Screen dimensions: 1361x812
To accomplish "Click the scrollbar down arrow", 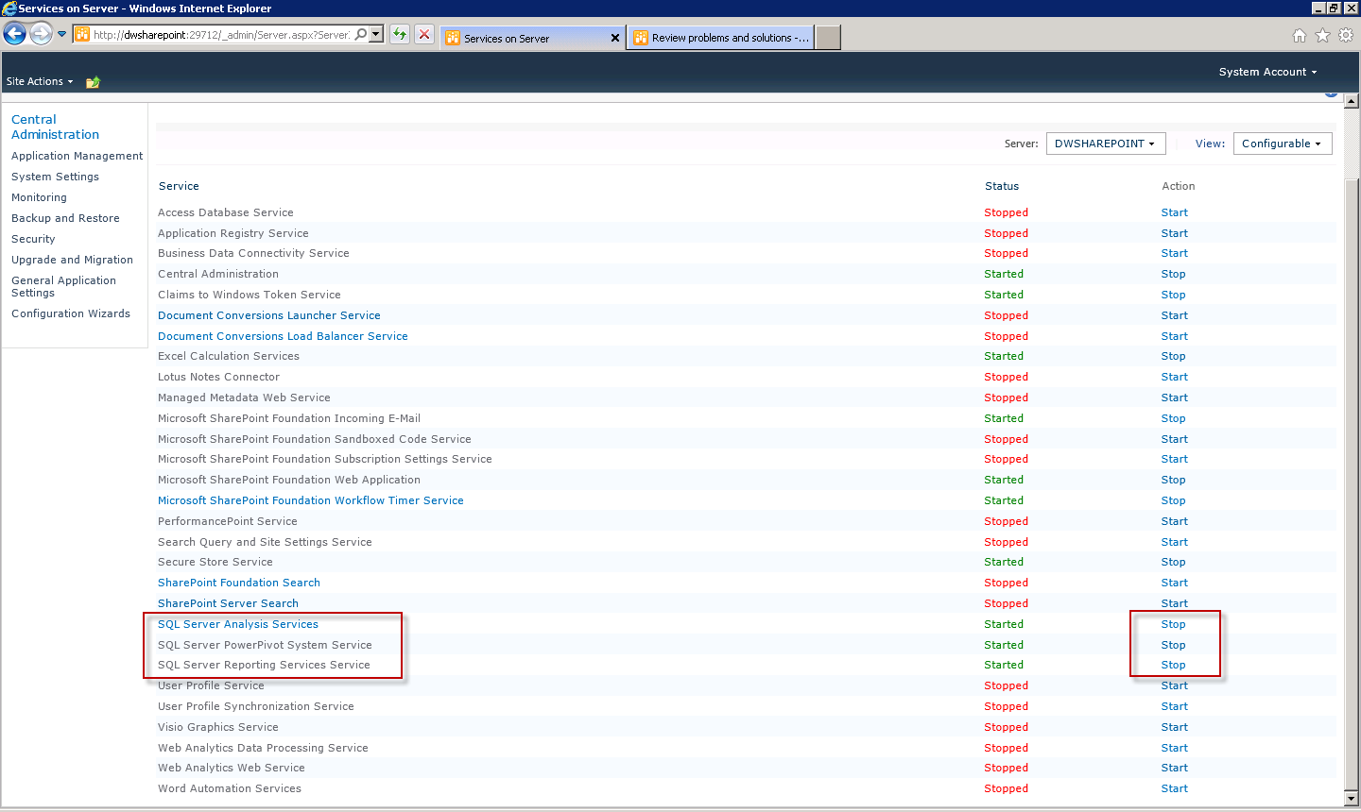I will [1351, 799].
